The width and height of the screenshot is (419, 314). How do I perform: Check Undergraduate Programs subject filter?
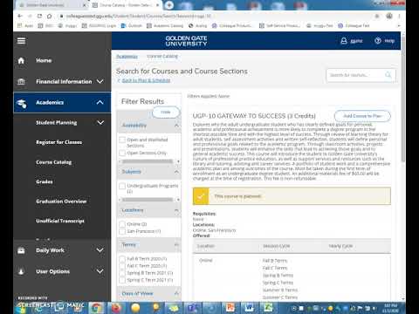tap(122, 186)
